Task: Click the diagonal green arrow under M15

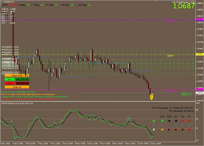Action: [162, 121]
